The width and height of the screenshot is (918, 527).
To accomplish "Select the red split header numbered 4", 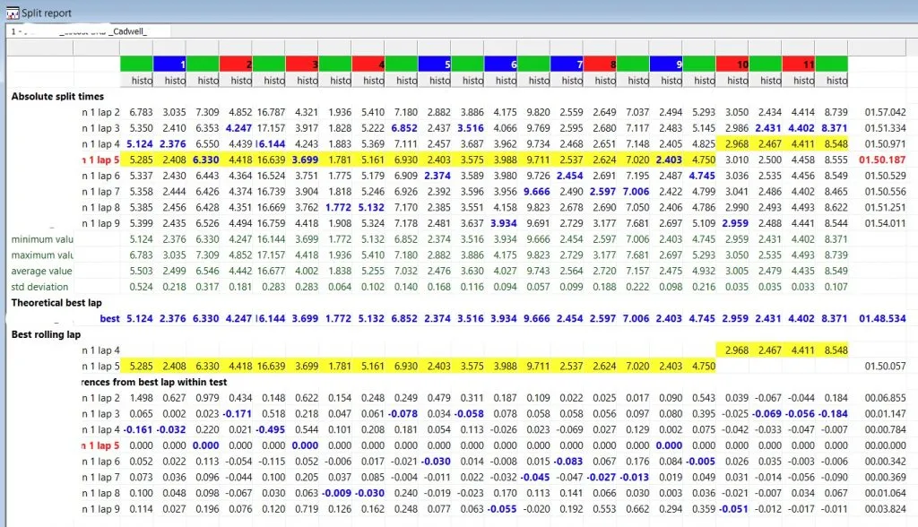I will [x=368, y=64].
